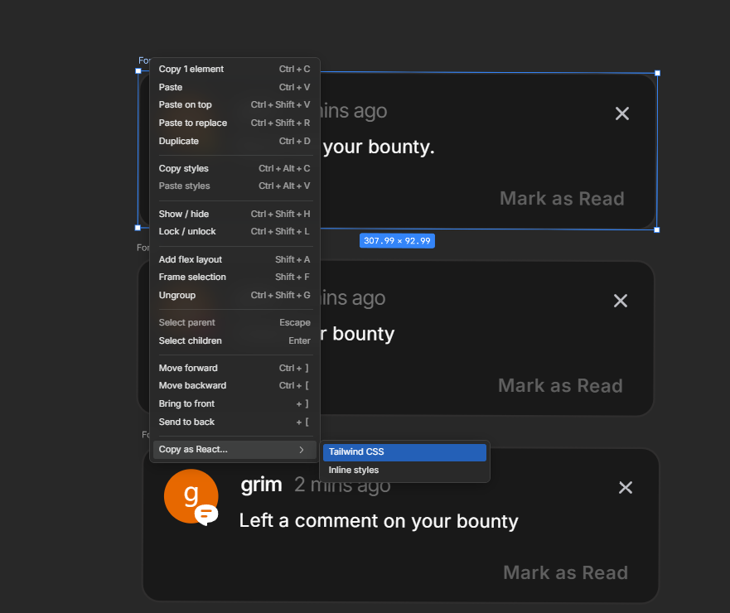Choose Paste to replace option
This screenshot has width=730, height=613.
click(234, 123)
